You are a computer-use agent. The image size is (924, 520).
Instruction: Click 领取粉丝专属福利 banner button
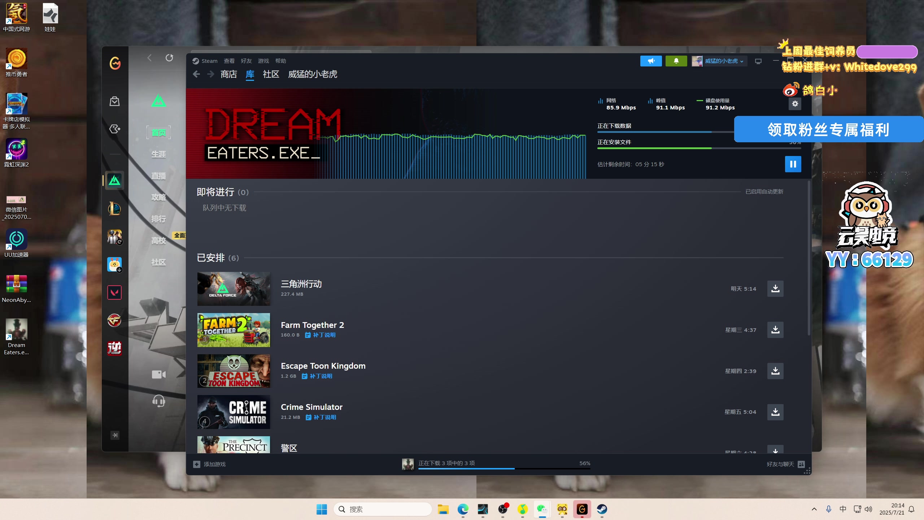(829, 129)
